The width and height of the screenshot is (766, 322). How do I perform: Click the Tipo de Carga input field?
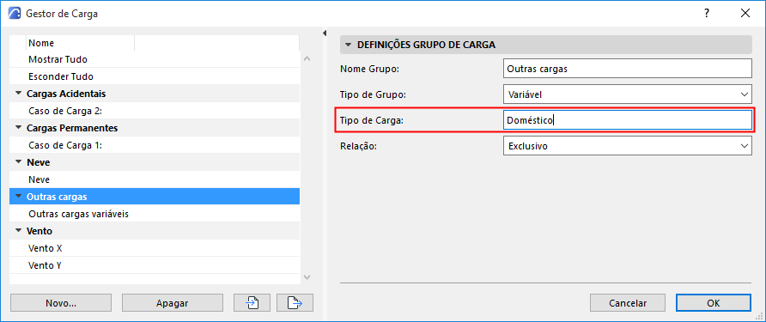pyautogui.click(x=627, y=120)
